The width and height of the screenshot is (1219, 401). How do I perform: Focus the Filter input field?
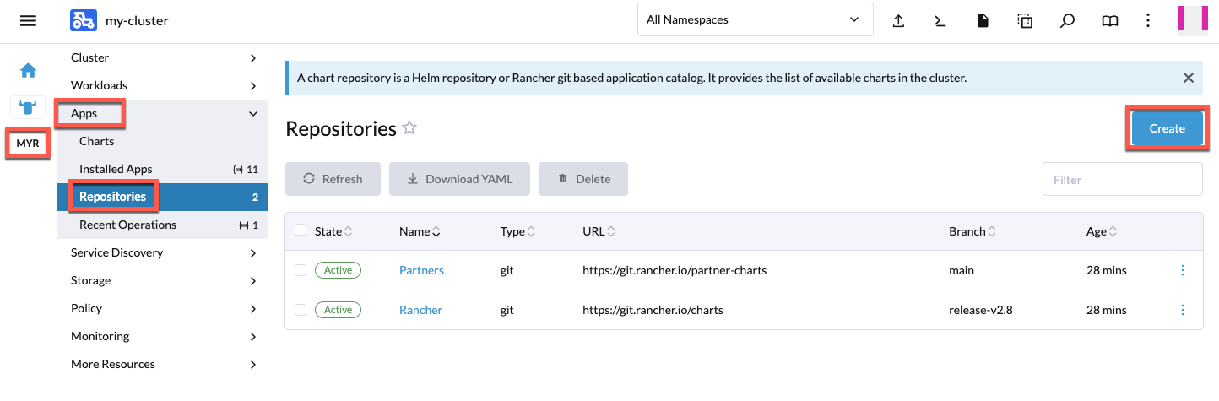click(x=1122, y=180)
